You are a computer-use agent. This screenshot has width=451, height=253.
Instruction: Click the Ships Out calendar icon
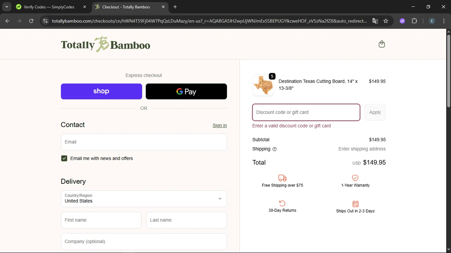click(x=355, y=204)
